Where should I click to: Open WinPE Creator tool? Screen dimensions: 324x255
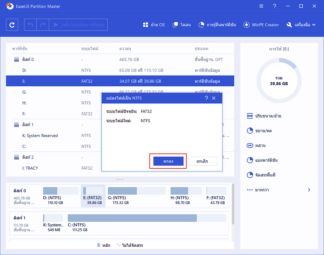click(x=261, y=25)
